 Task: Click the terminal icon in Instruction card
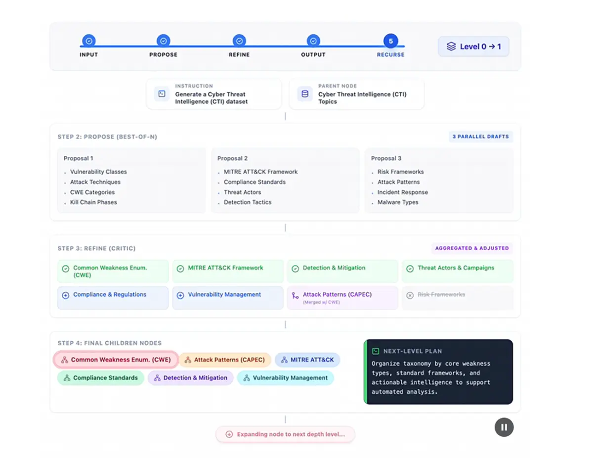point(162,93)
